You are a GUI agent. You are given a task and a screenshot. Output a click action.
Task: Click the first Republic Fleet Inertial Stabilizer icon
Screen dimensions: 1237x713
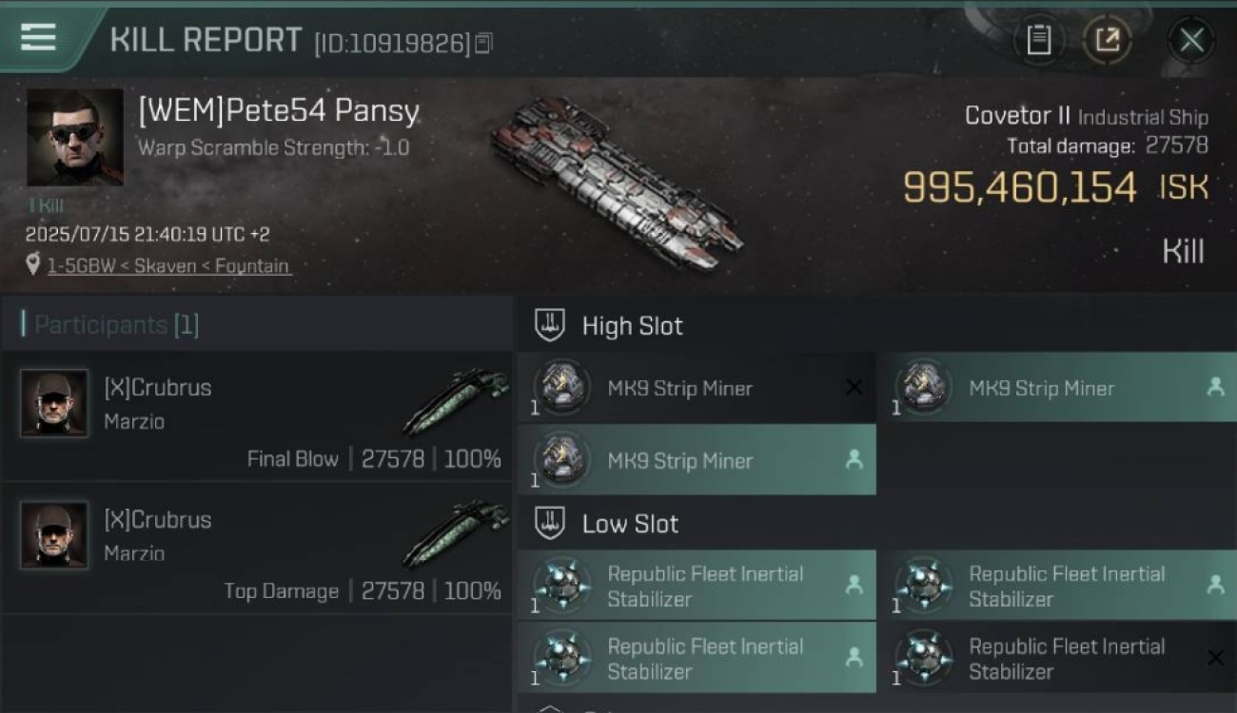coord(562,585)
